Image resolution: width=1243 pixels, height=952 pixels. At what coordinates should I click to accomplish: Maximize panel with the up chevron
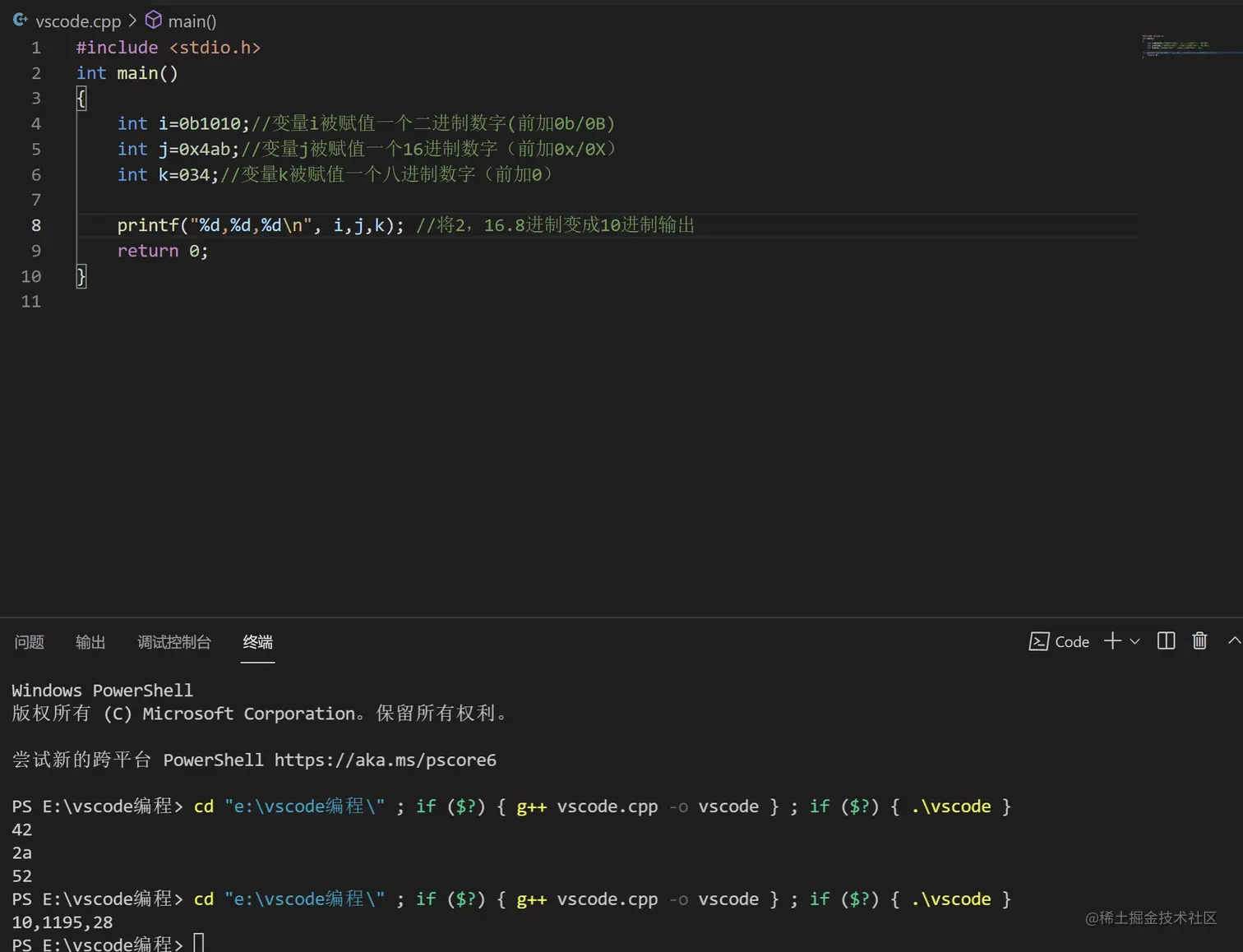coord(1234,640)
